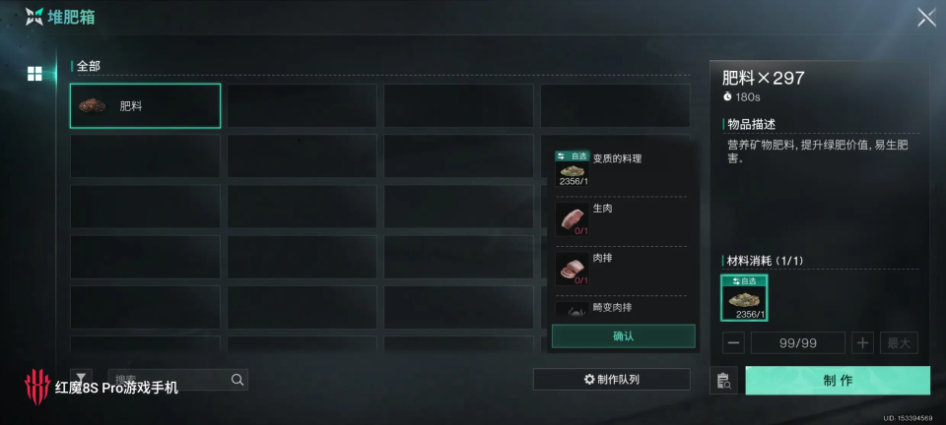Select the all-categories grid icon in sidebar
The width and height of the screenshot is (946, 425).
35,74
